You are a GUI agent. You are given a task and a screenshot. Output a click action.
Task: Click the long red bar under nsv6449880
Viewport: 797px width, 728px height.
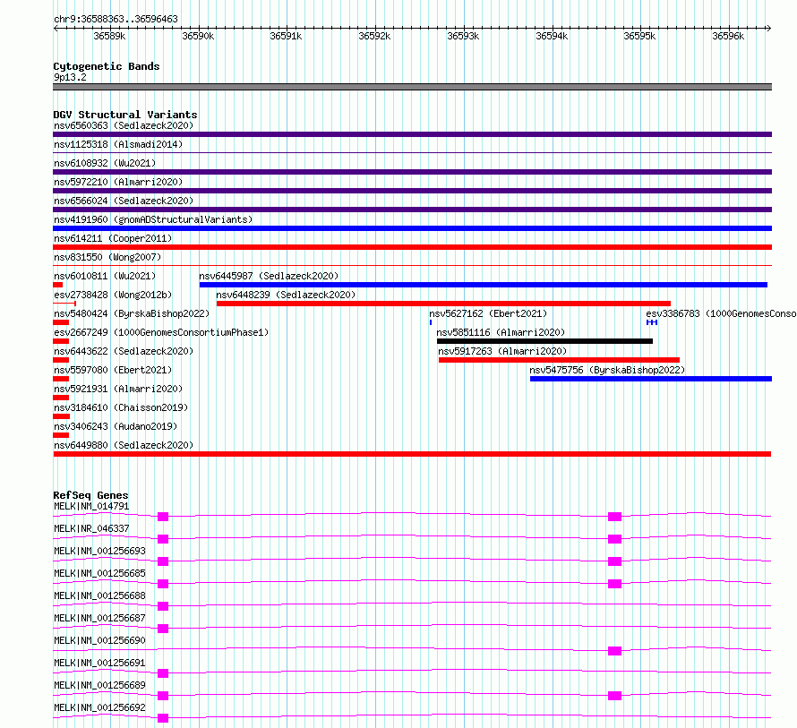(x=412, y=454)
